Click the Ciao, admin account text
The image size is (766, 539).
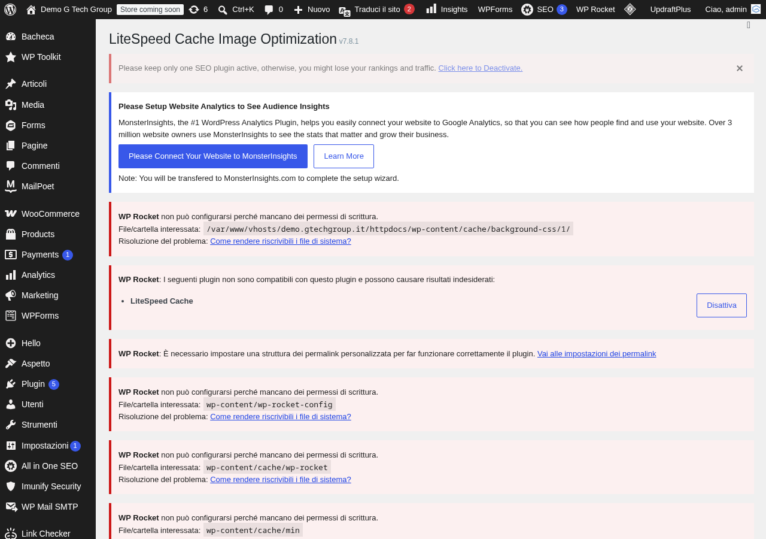coord(726,10)
